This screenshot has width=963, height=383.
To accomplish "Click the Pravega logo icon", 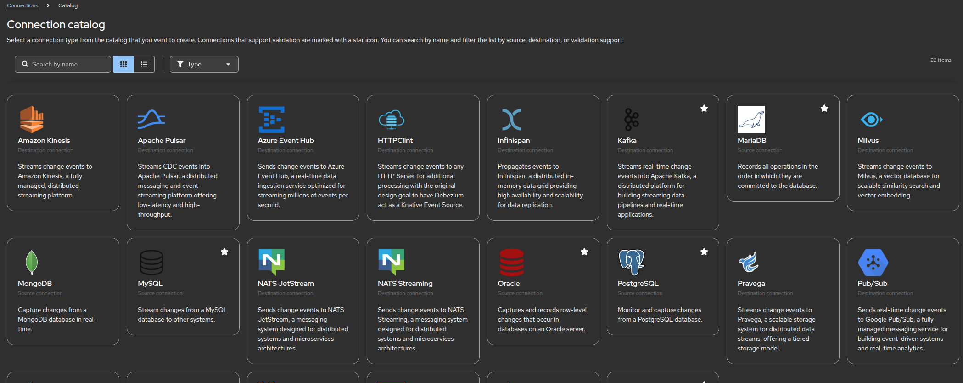I will 749,262.
